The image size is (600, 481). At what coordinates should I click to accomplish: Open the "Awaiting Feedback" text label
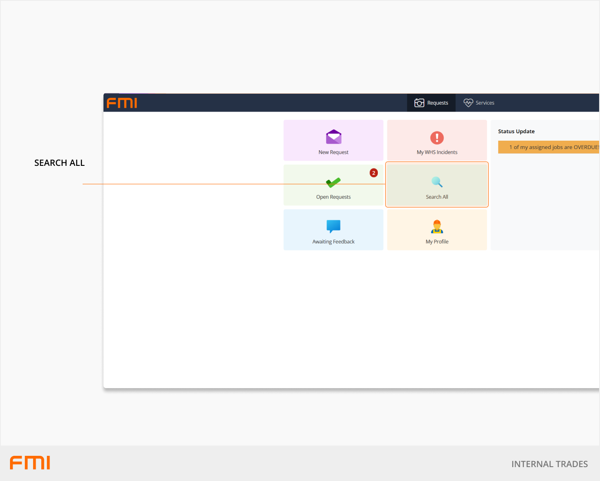333,242
